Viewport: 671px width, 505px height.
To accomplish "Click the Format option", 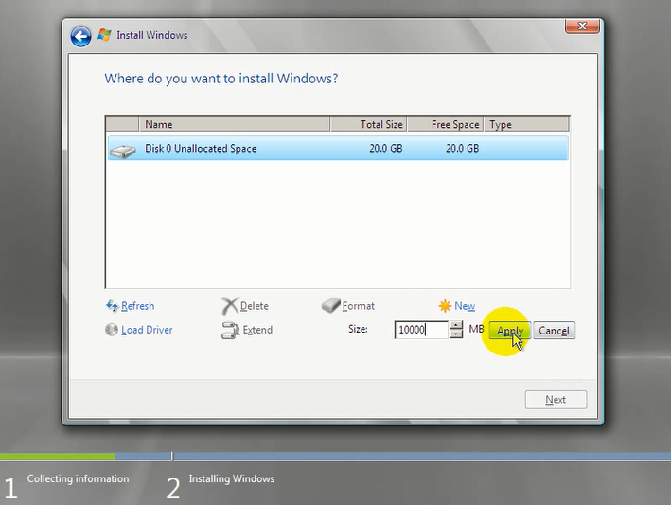I will click(x=358, y=306).
